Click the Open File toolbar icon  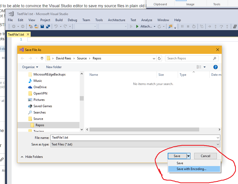(36, 26)
